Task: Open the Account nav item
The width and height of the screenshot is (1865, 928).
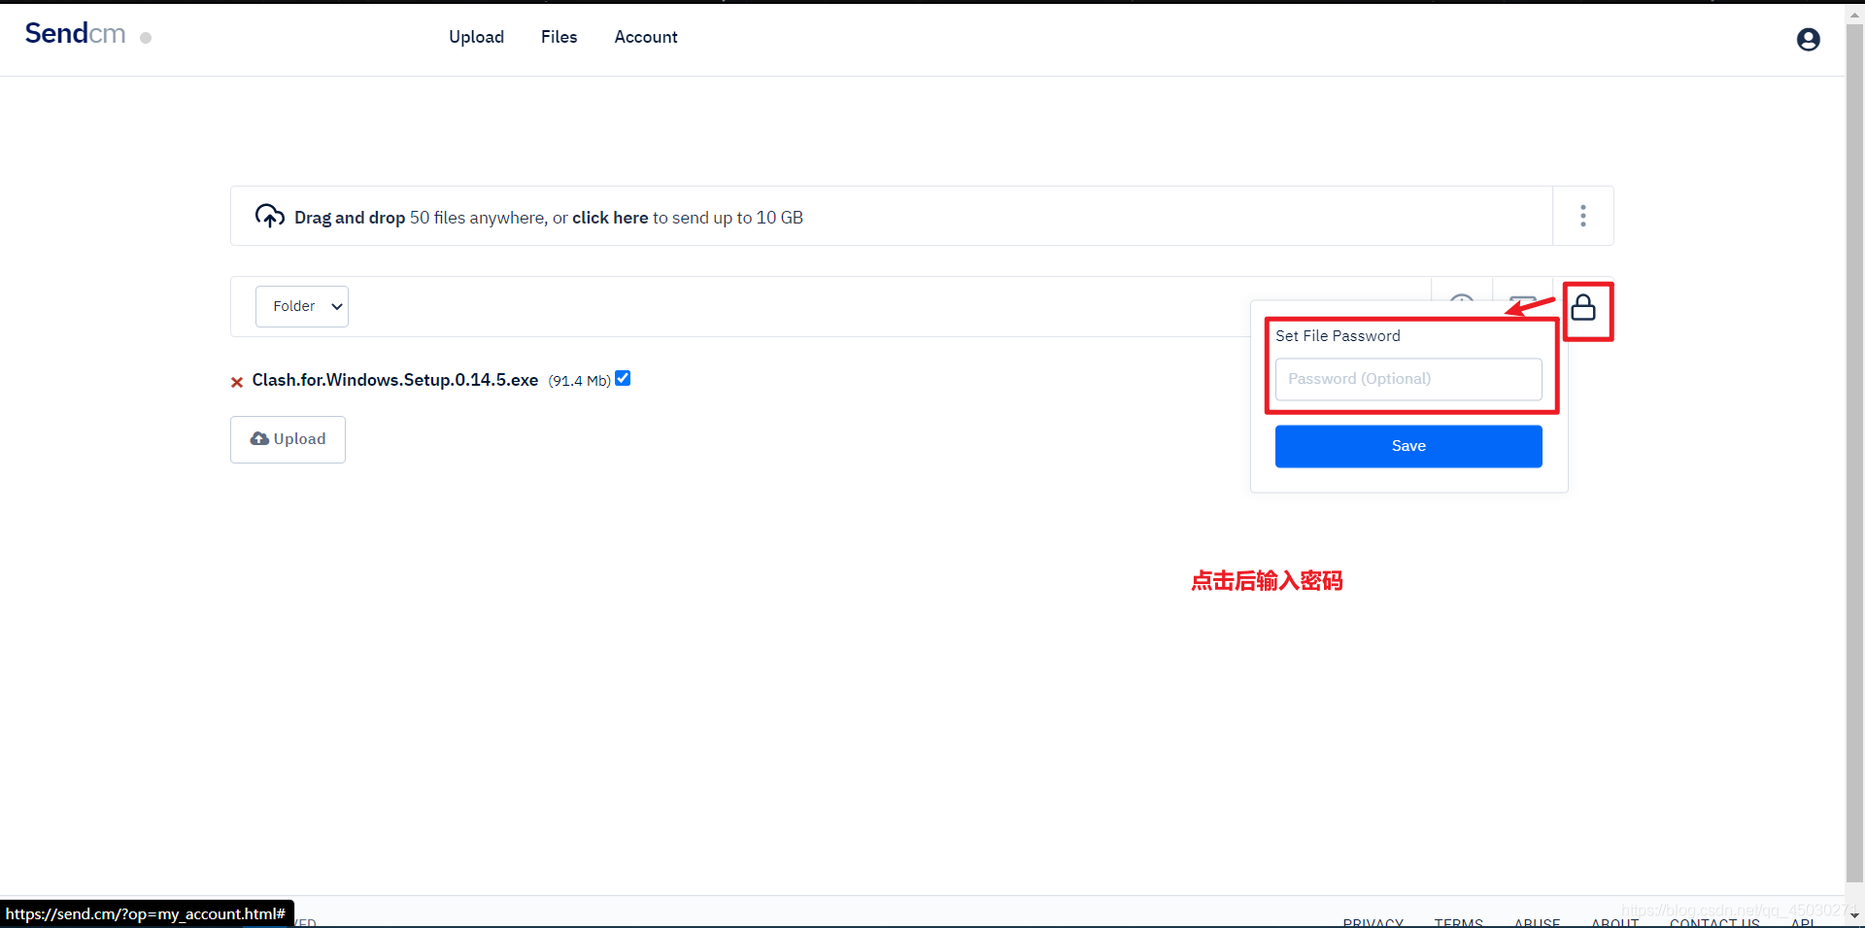Action: 646,37
